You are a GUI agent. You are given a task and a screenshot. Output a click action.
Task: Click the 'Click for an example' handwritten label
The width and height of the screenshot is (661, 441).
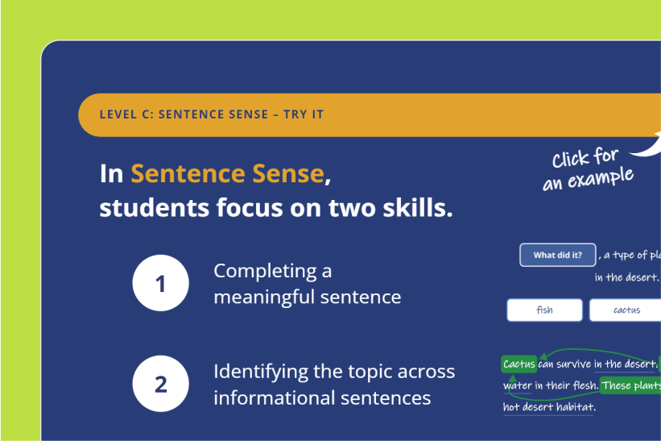587,170
